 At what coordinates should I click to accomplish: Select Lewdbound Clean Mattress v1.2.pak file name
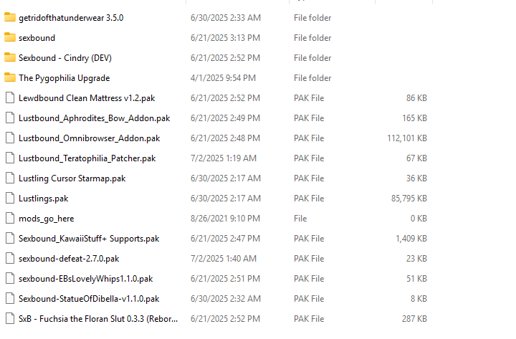click(x=87, y=98)
